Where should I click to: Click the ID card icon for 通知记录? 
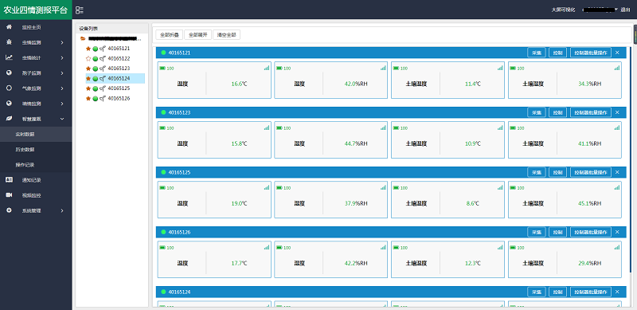click(x=9, y=179)
